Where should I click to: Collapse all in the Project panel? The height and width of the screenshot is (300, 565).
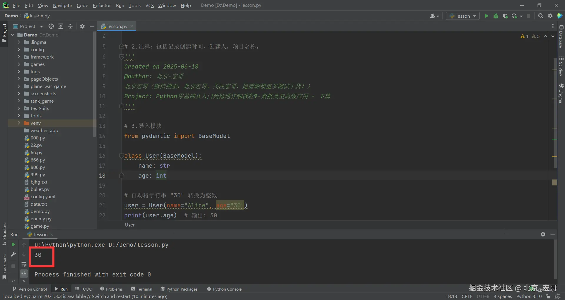(x=70, y=26)
